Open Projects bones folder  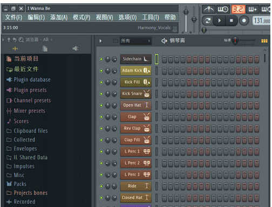[x=27, y=193]
